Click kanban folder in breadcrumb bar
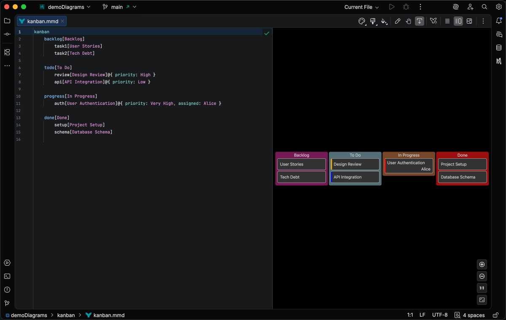Image resolution: width=506 pixels, height=320 pixels. 66,315
